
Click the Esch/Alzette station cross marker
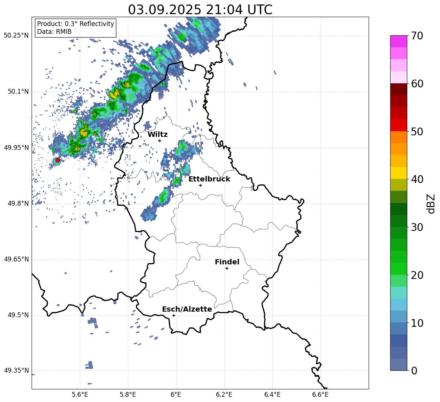coord(174,315)
